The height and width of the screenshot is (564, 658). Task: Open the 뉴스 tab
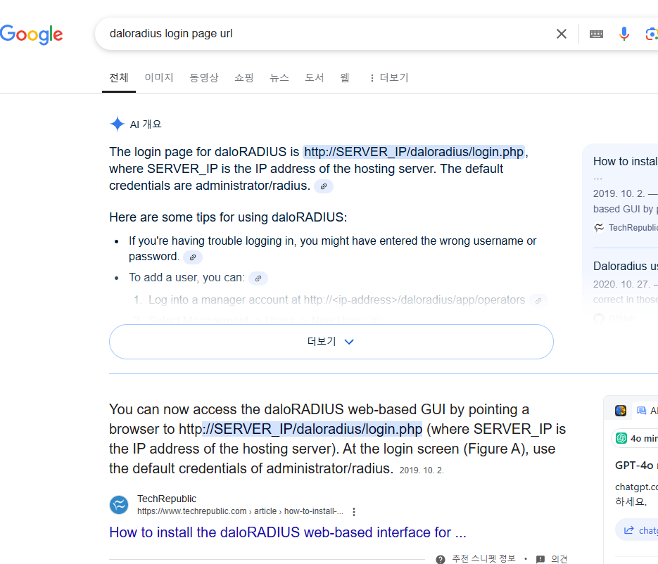279,77
